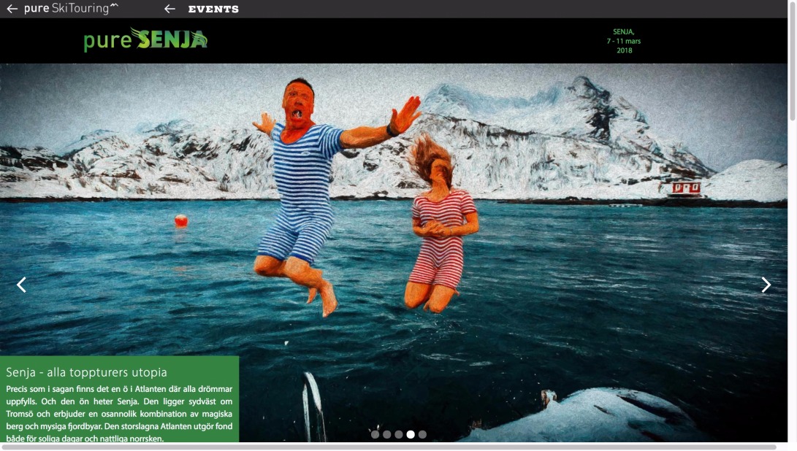The height and width of the screenshot is (451, 797).
Task: Click the green caption paragraph about Senja
Action: pos(119,413)
